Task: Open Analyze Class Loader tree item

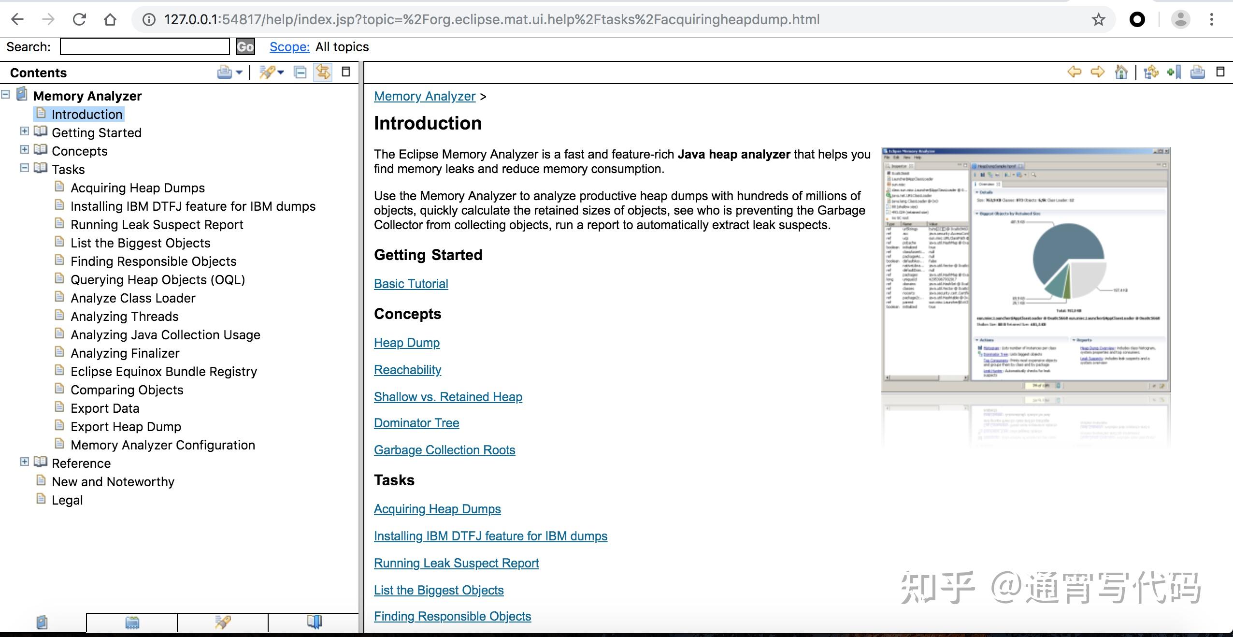Action: pos(133,298)
